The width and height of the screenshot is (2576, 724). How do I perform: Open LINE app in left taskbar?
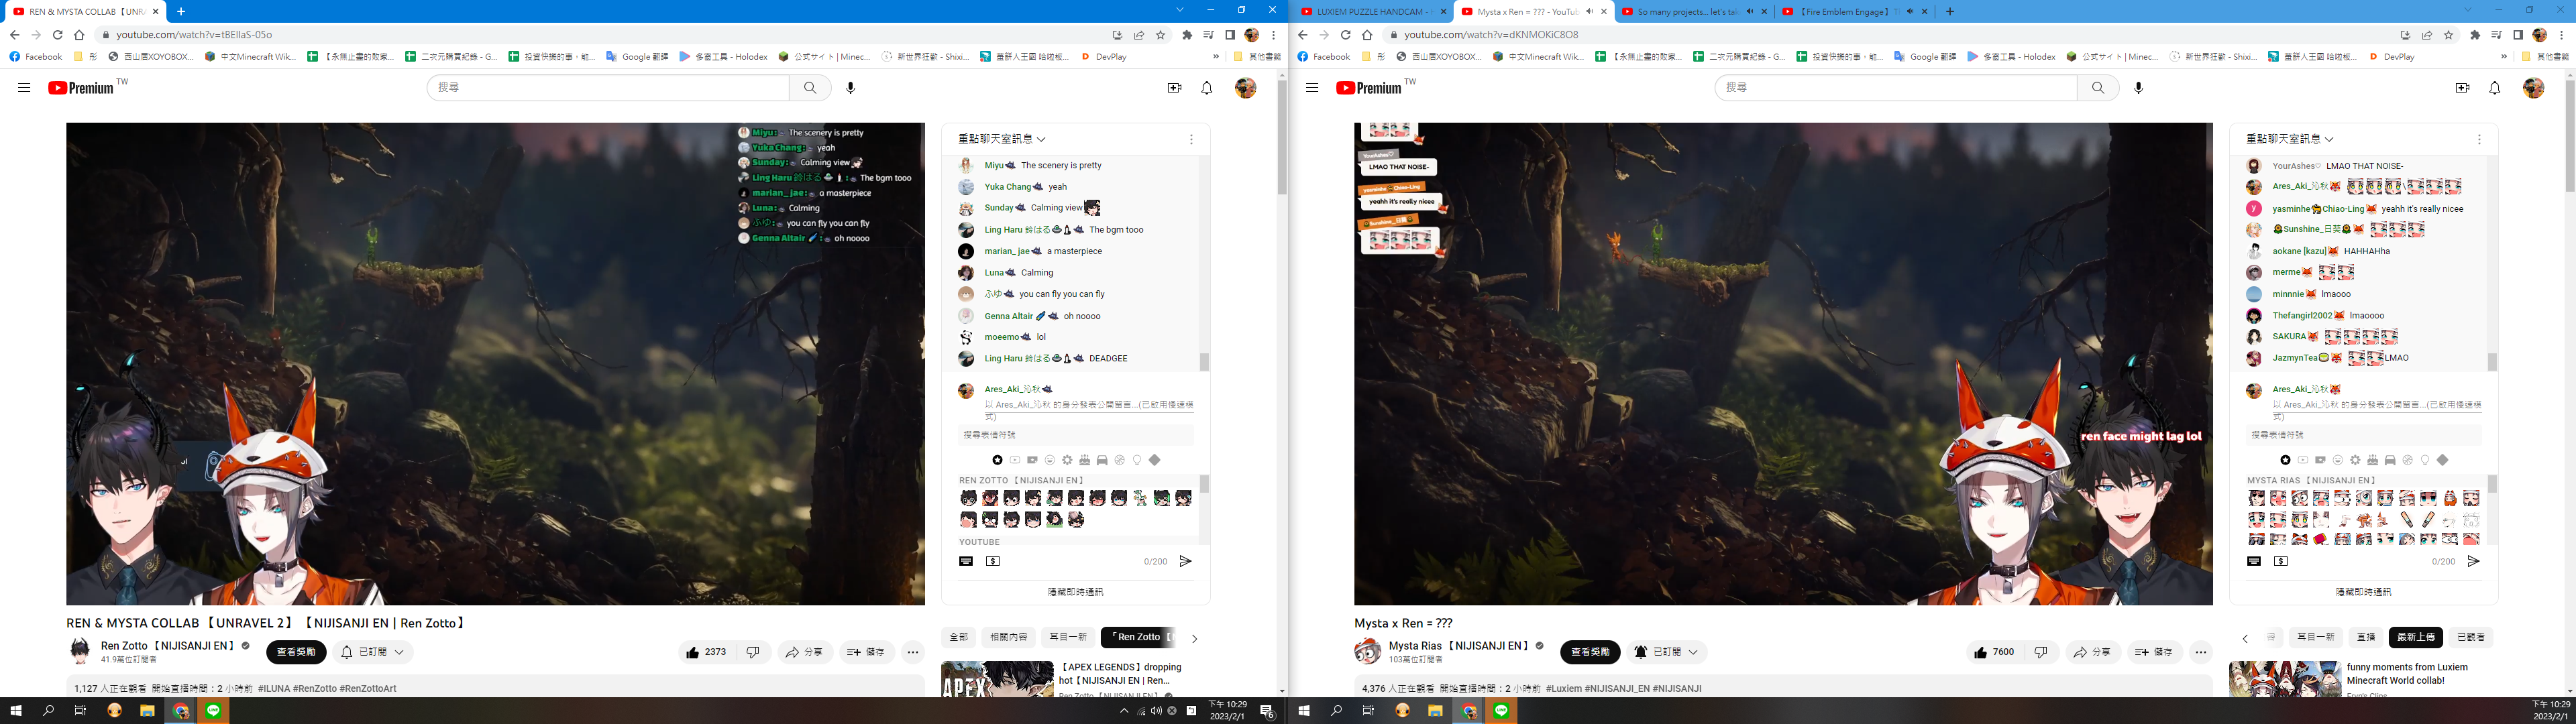pyautogui.click(x=213, y=711)
